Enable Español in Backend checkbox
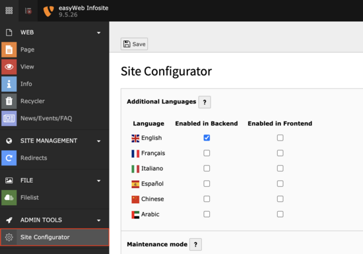The image size is (363, 254). coord(207,183)
